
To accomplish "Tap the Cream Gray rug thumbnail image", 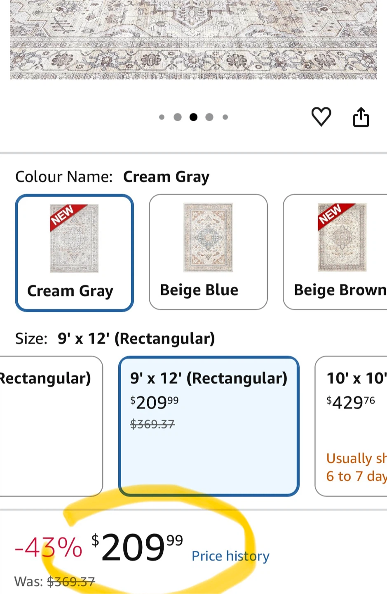I will click(74, 238).
